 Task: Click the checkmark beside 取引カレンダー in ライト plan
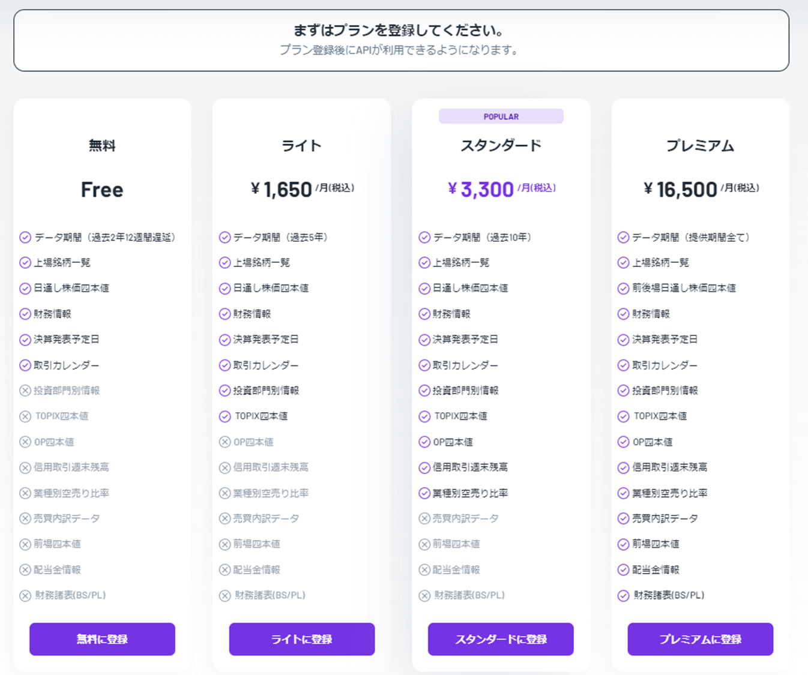[x=224, y=365]
